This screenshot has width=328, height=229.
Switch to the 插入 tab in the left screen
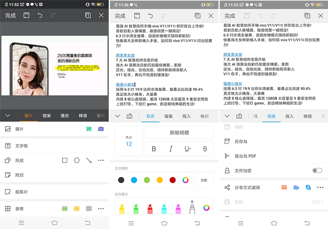click(x=28, y=116)
